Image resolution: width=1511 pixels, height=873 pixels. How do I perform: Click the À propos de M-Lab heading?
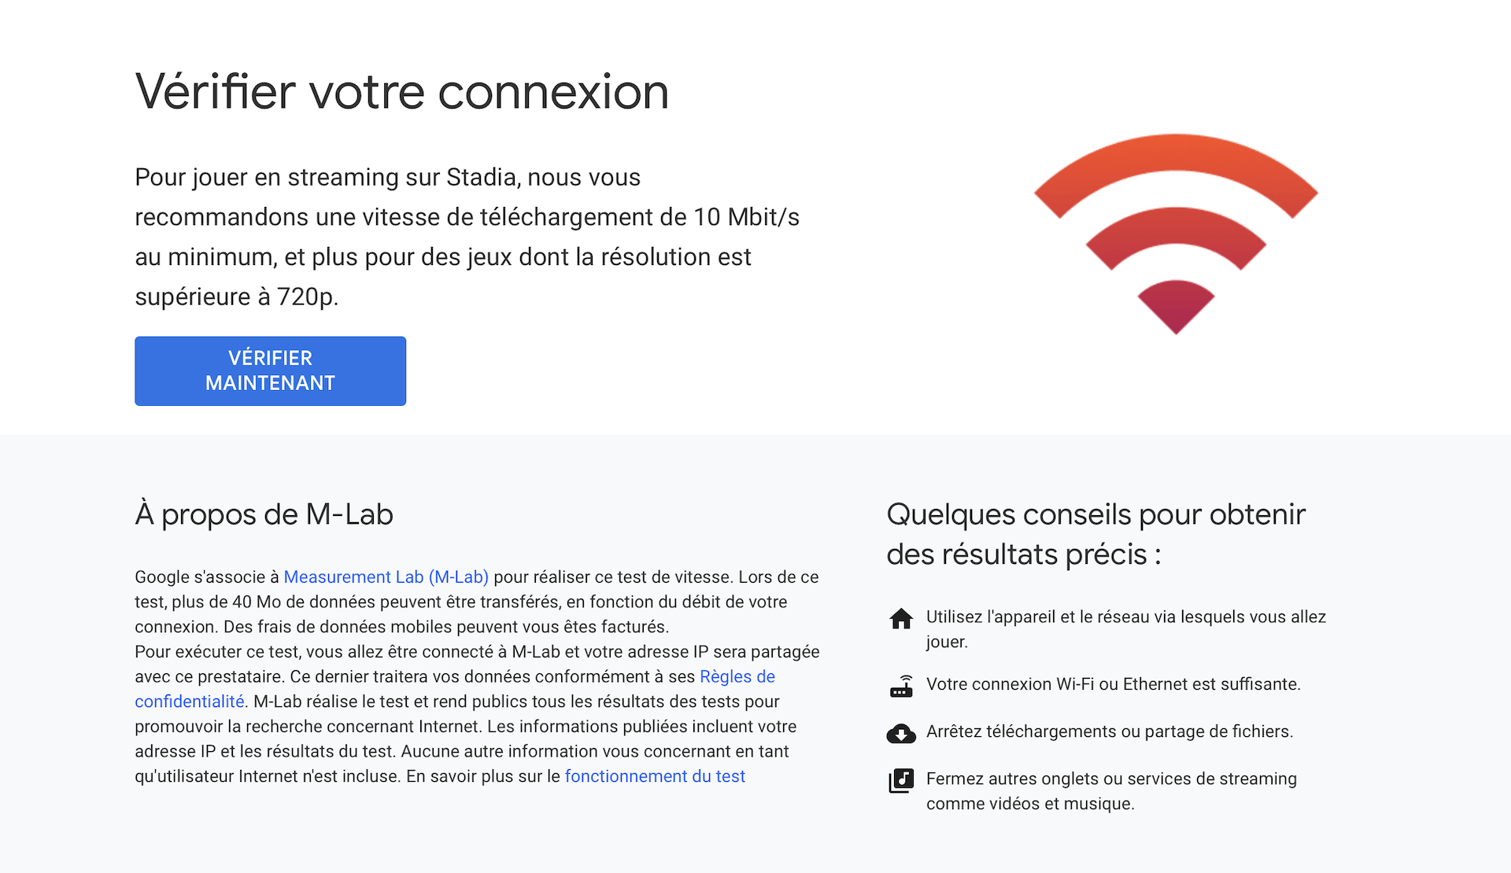264,514
